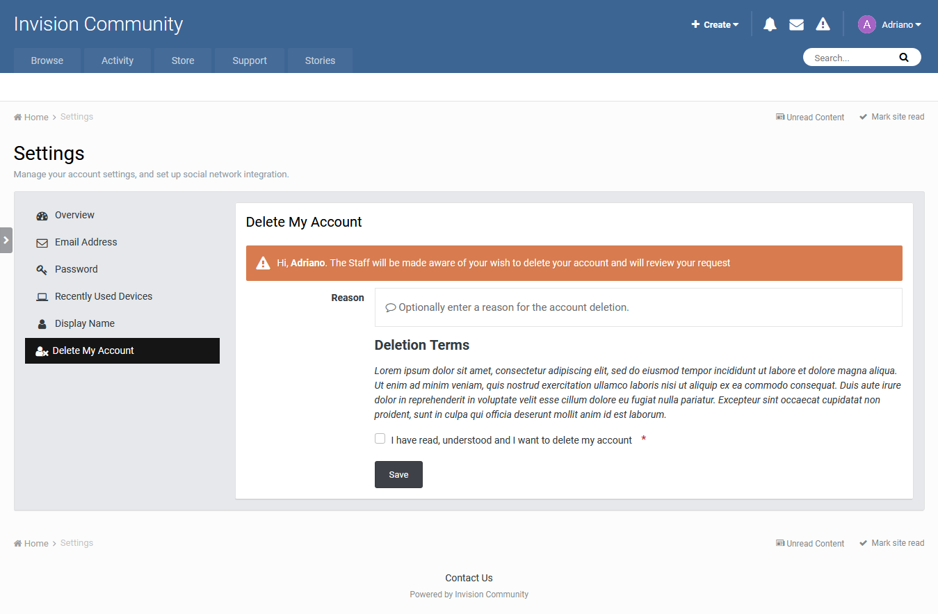Click the top Mark site read checkmark icon
Image resolution: width=938 pixels, height=614 pixels.
coord(864,117)
